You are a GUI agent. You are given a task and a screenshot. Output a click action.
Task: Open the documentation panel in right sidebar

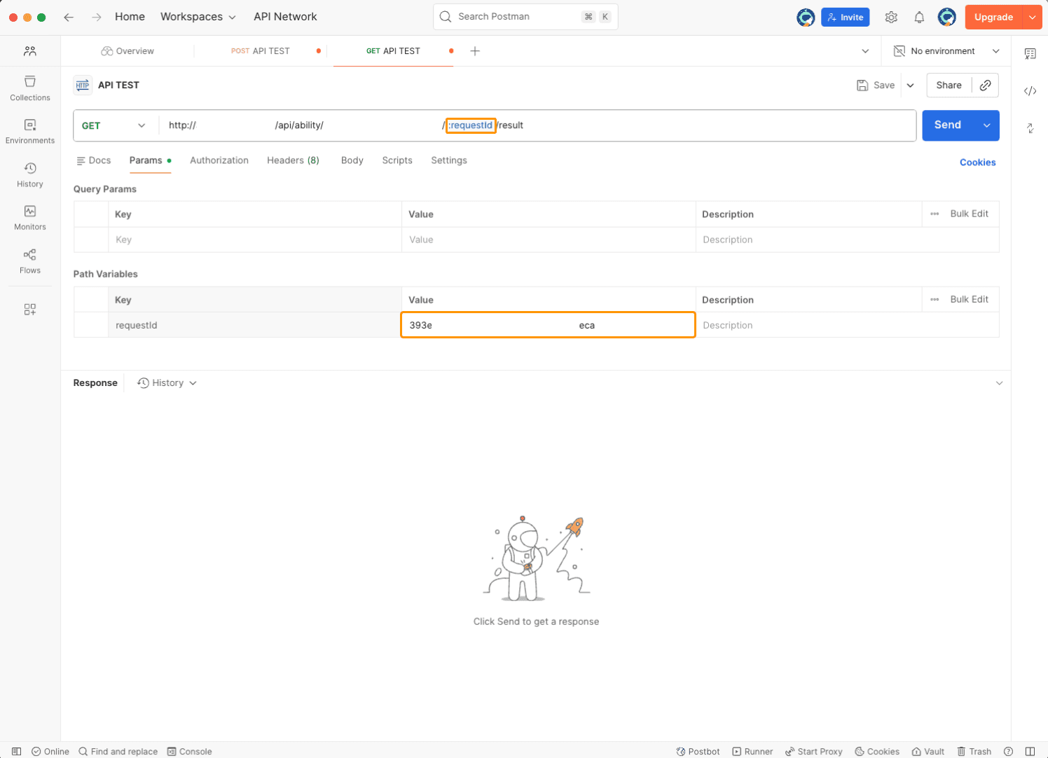pyautogui.click(x=1030, y=54)
